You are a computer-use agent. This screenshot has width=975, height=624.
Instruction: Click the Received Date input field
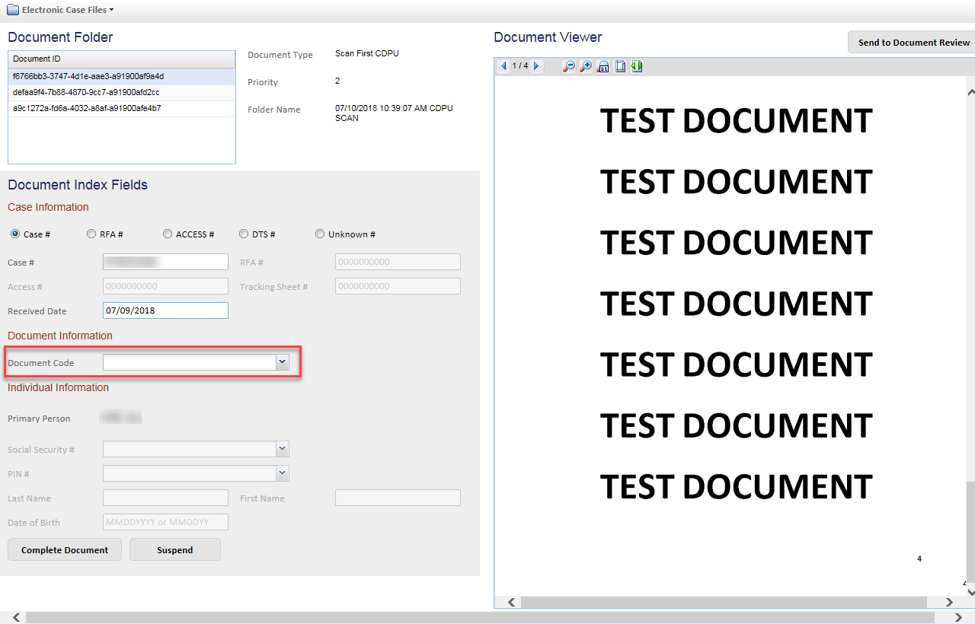[x=165, y=310]
